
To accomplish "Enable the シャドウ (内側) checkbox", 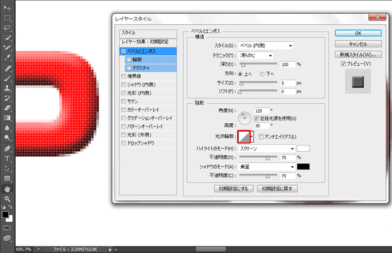I will [123, 85].
